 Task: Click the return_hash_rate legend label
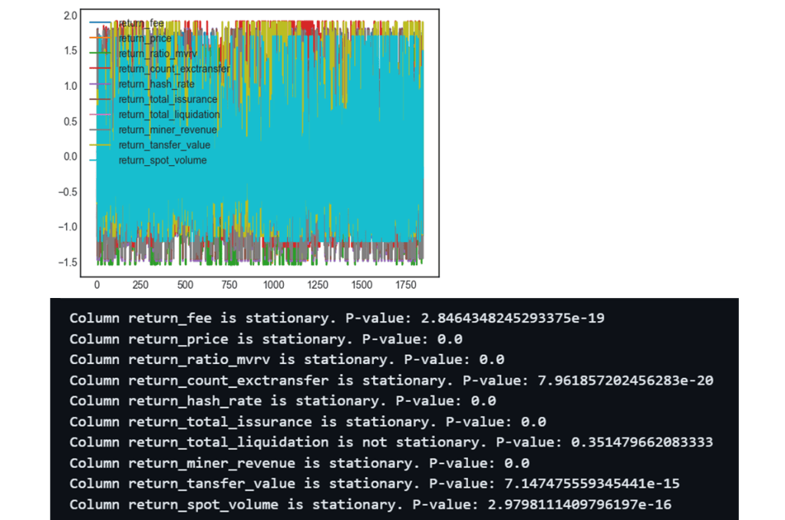pyautogui.click(x=157, y=84)
